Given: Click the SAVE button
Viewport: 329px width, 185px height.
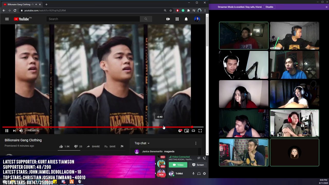Looking at the screenshot, I should [110, 146].
